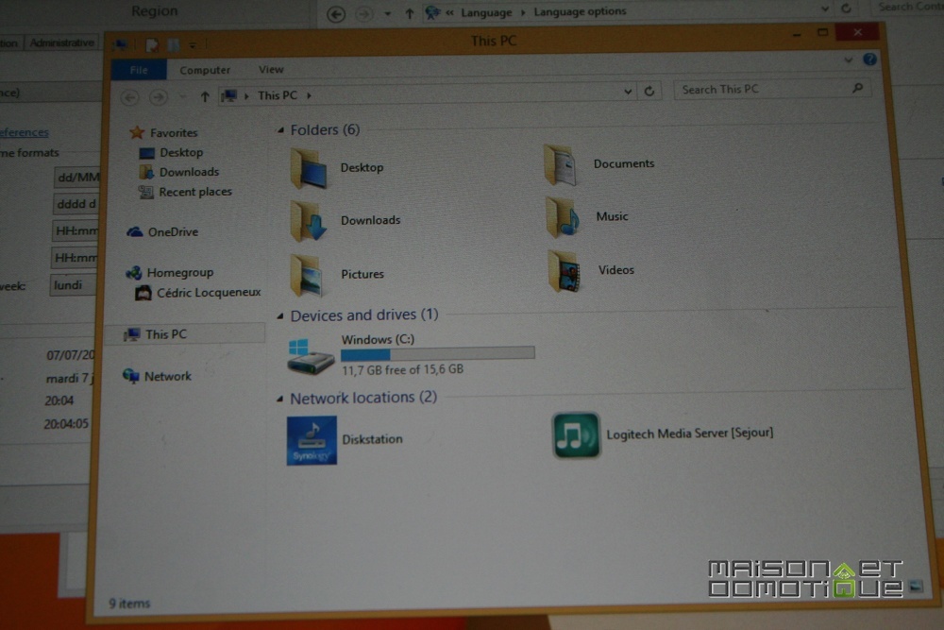Viewport: 944px width, 630px height.
Task: Open Recent places in sidebar
Action: coord(185,192)
